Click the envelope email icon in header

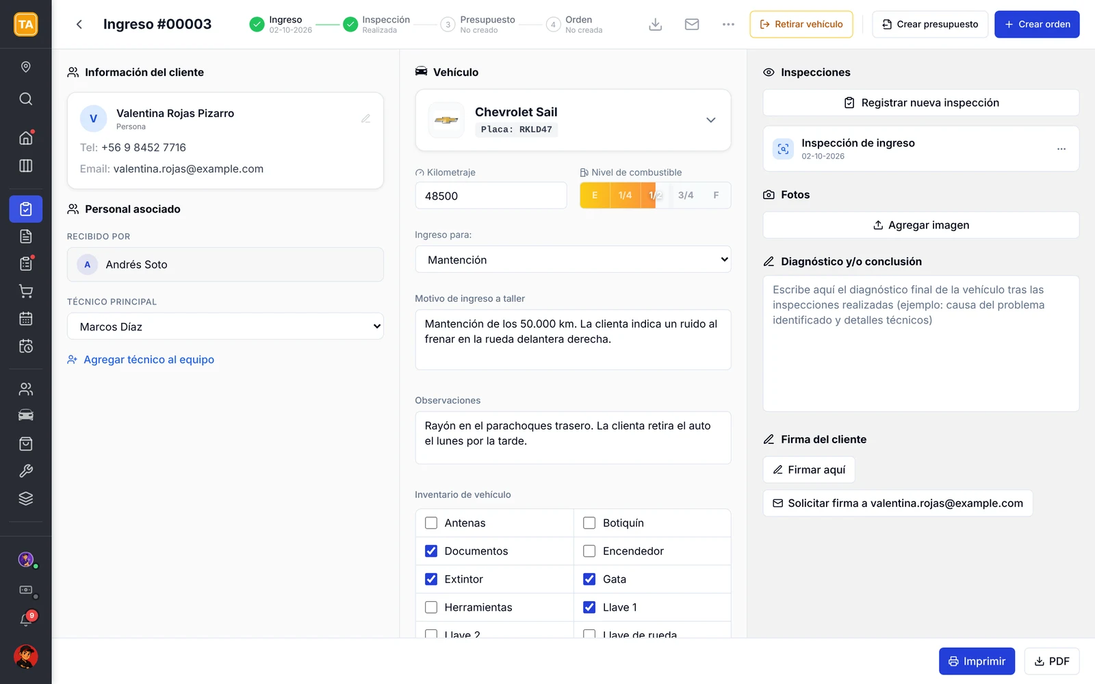point(692,25)
